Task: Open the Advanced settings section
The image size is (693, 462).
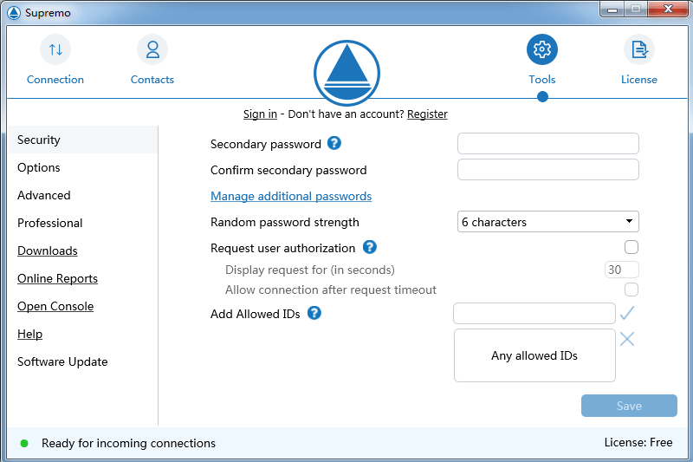Action: tap(44, 195)
